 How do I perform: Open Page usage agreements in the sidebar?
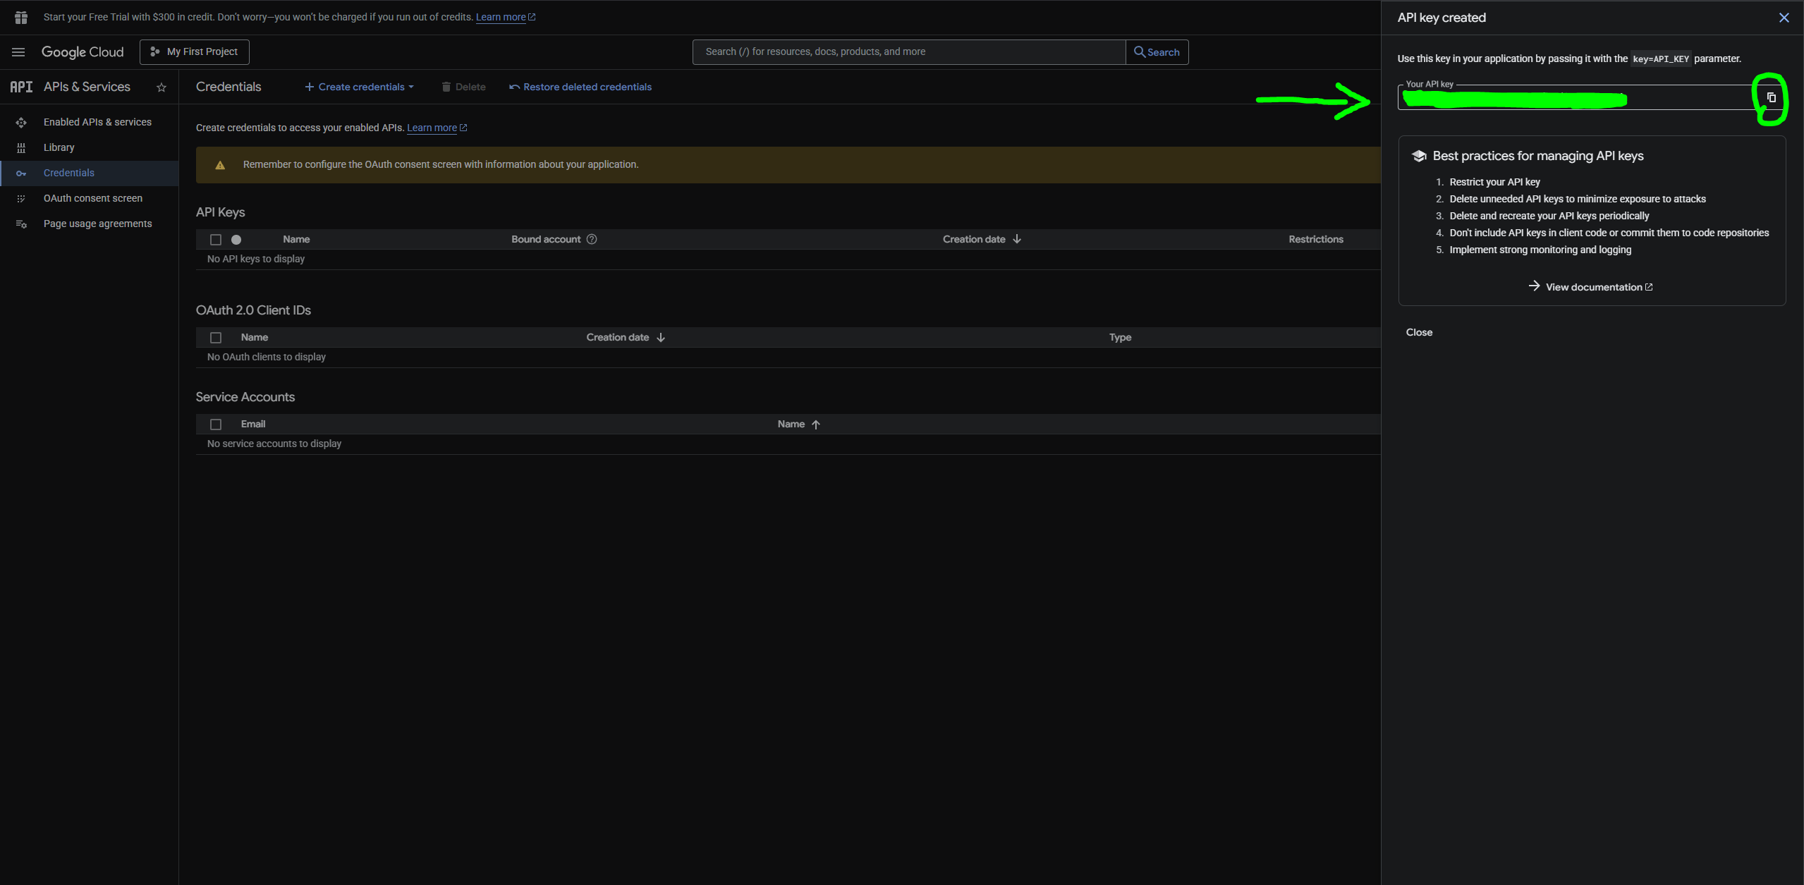[x=97, y=224]
